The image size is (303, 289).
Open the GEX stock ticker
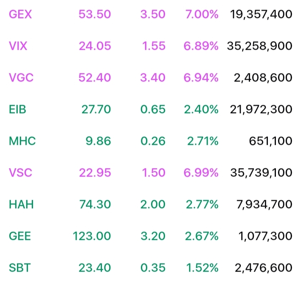tap(20, 14)
